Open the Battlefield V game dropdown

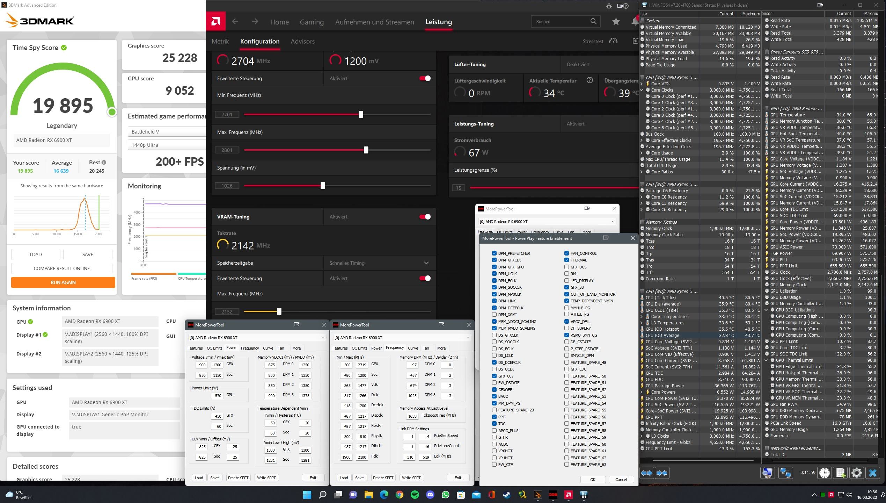(167, 131)
